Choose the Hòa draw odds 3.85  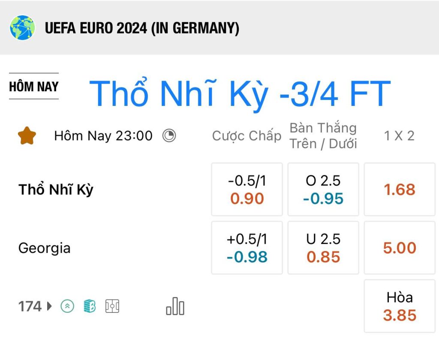(400, 306)
